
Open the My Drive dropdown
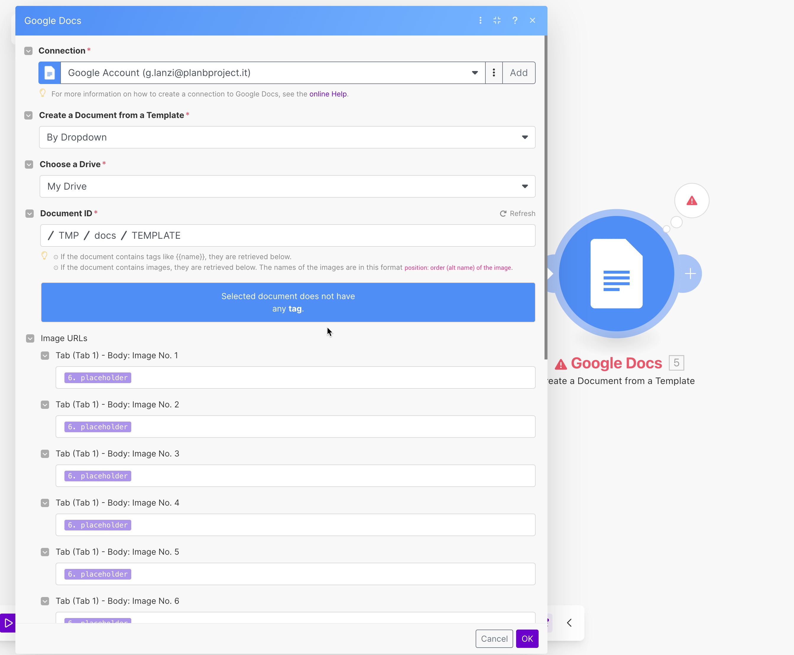point(287,186)
